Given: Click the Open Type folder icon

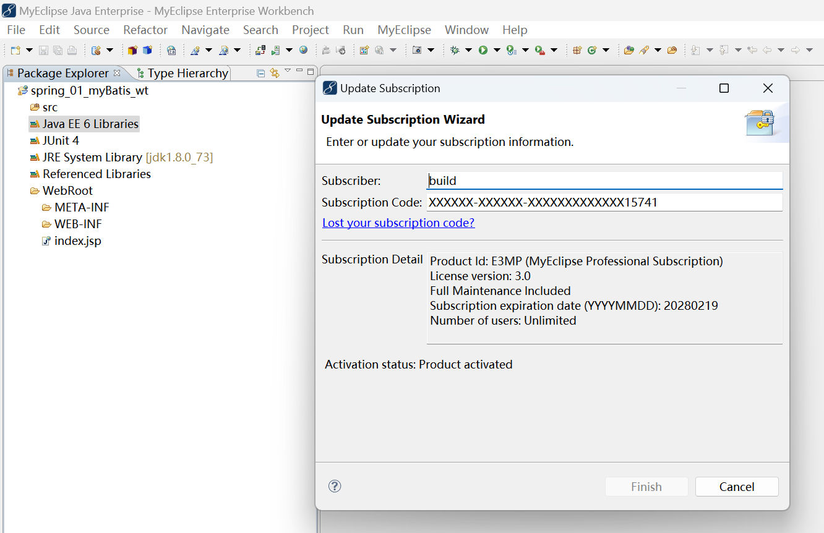Looking at the screenshot, I should coord(629,50).
